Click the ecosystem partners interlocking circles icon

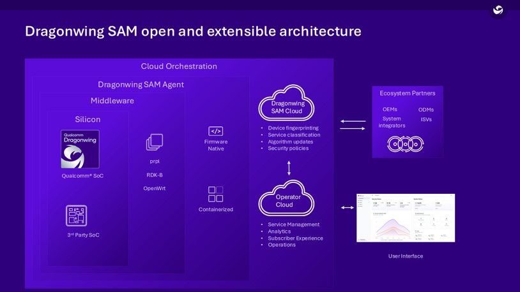405,144
